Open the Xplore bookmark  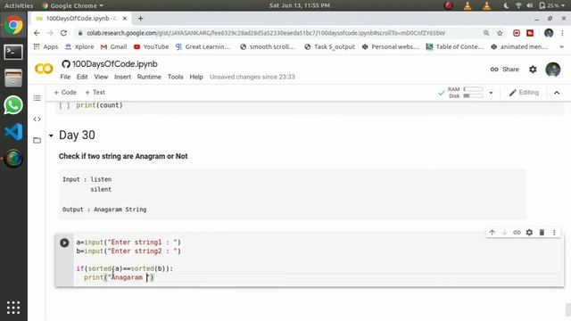(79, 46)
